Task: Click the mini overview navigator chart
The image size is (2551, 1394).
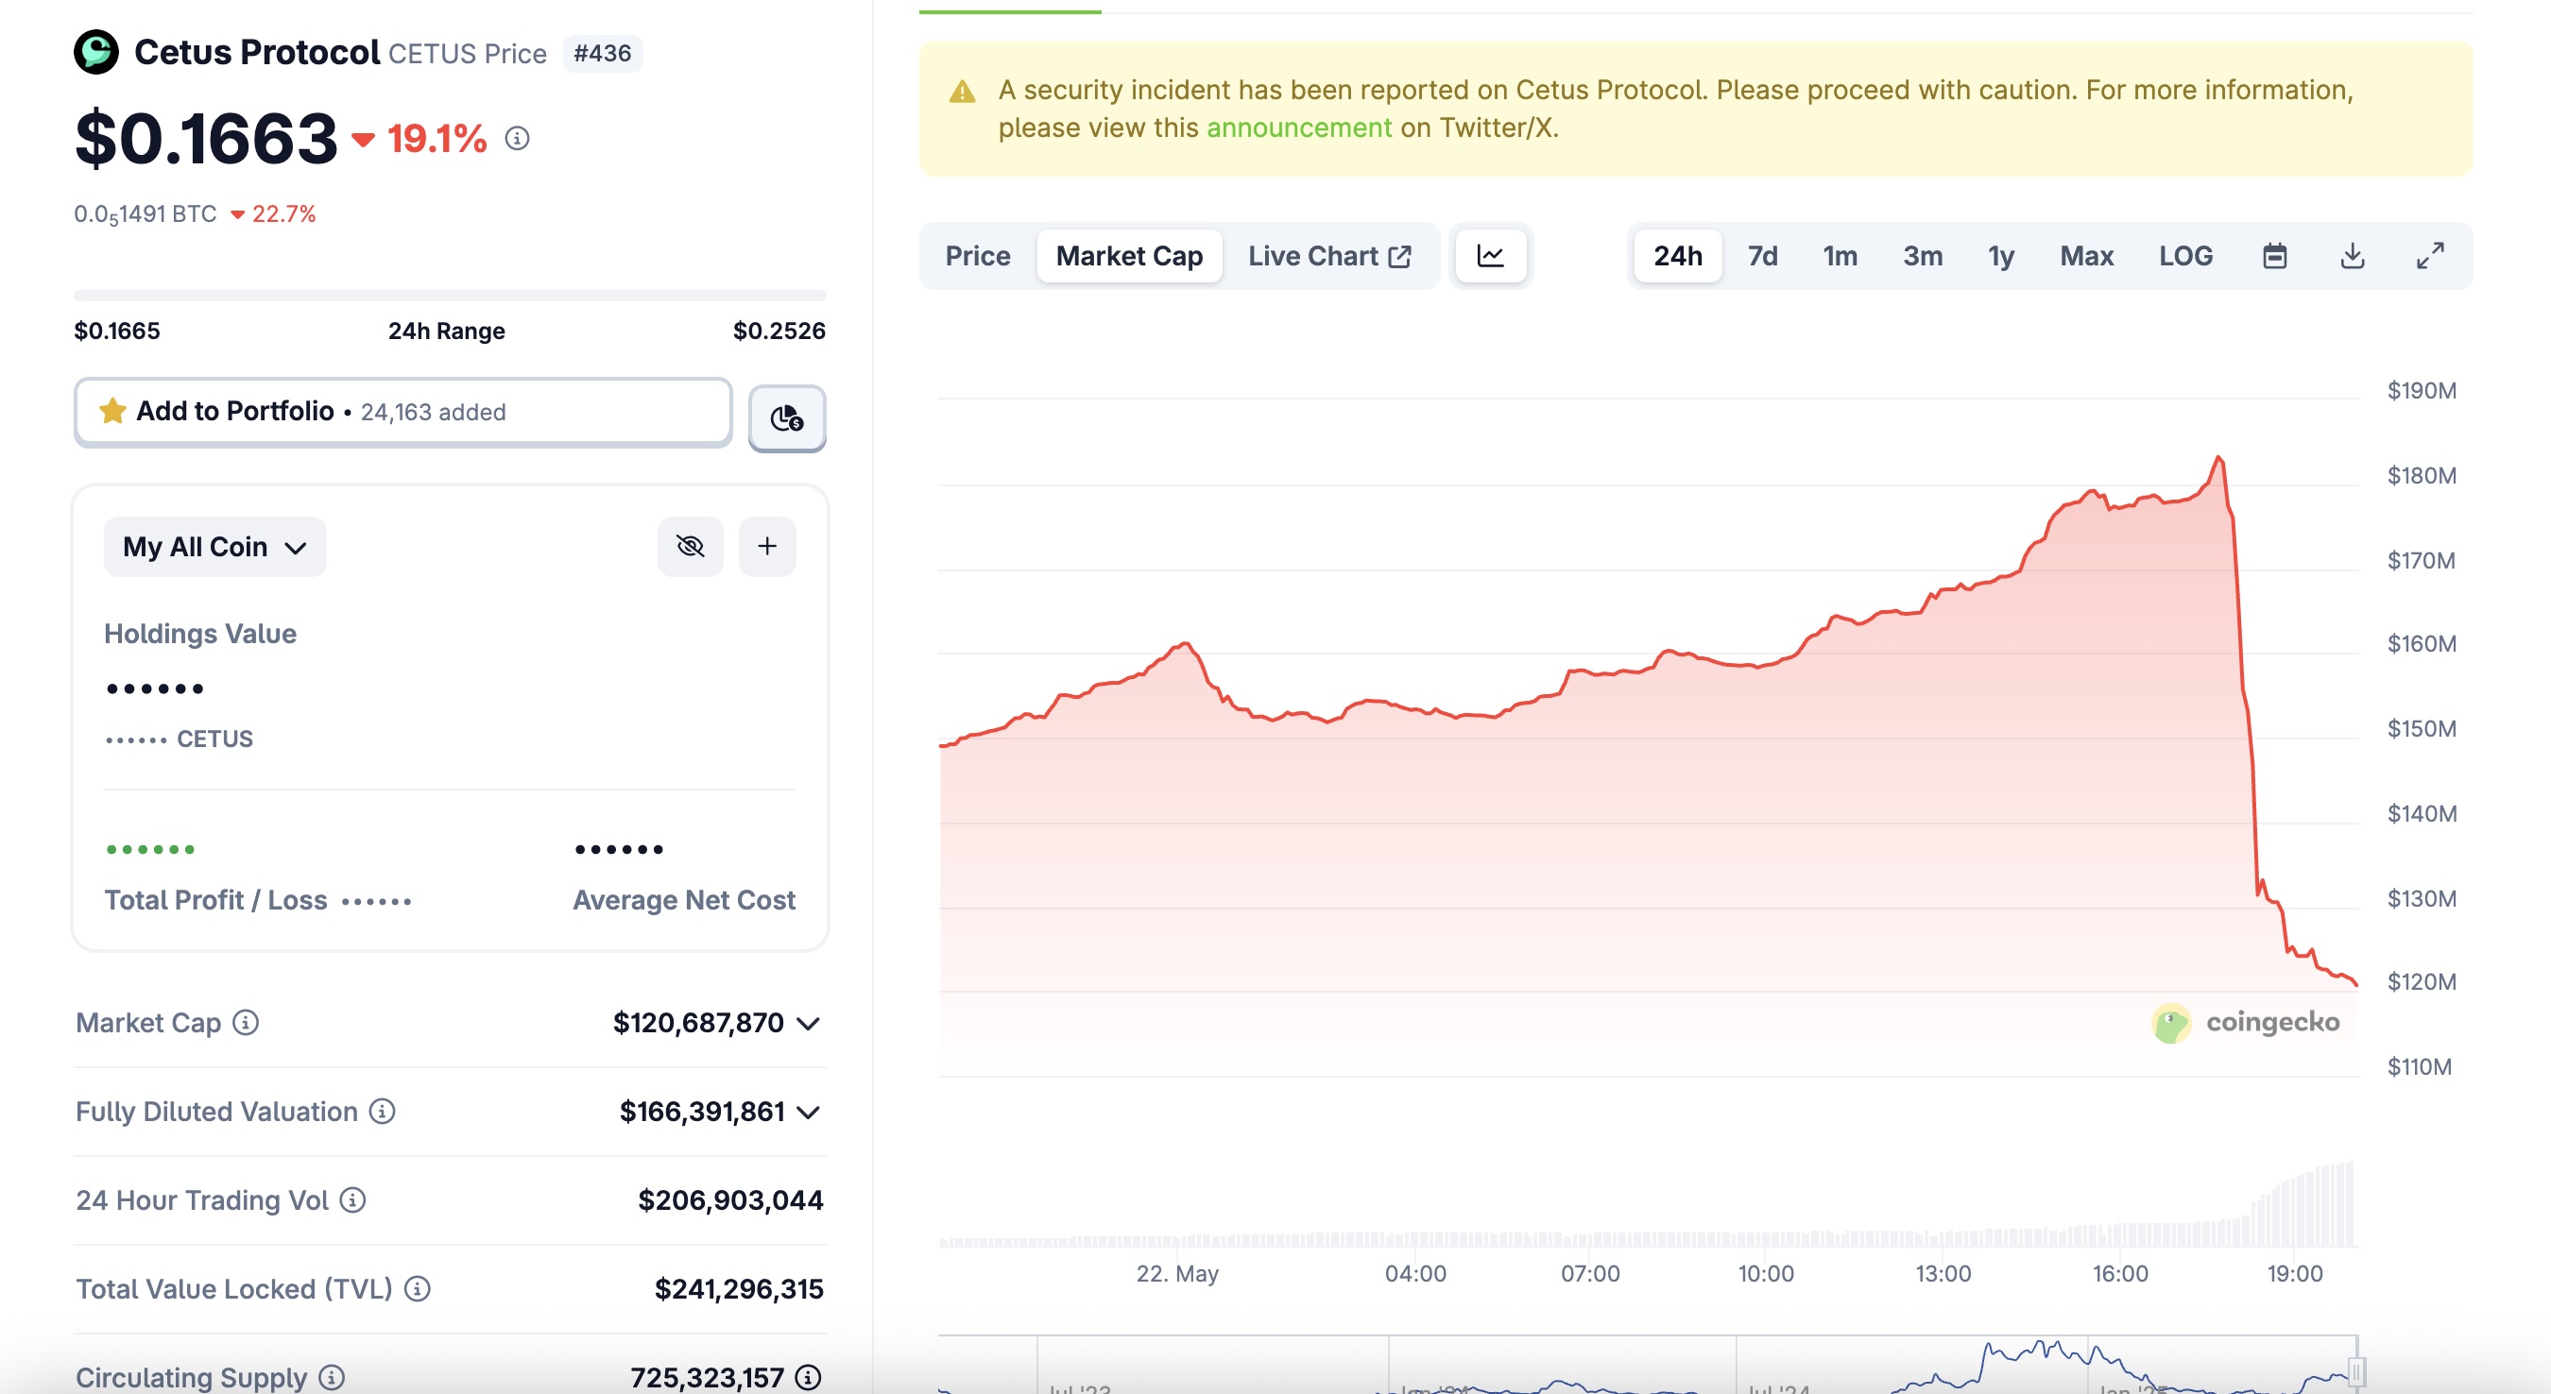Action: click(1648, 1365)
